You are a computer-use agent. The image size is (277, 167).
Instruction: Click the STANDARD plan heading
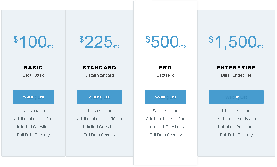pyautogui.click(x=99, y=68)
